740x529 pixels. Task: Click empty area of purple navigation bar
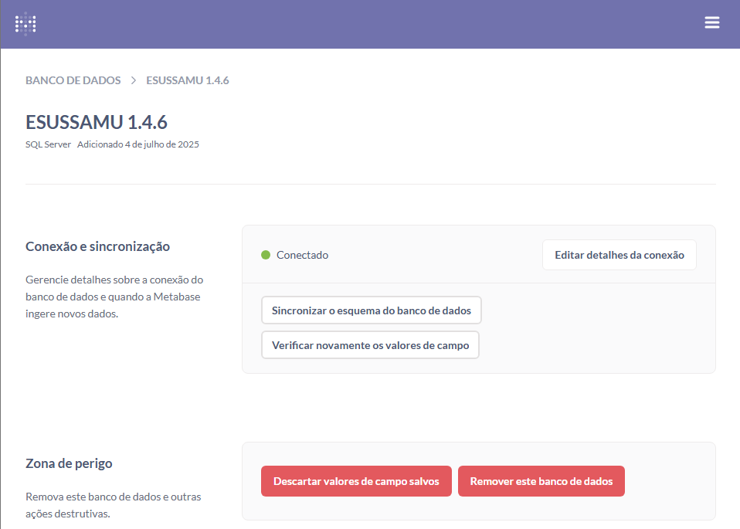click(371, 23)
